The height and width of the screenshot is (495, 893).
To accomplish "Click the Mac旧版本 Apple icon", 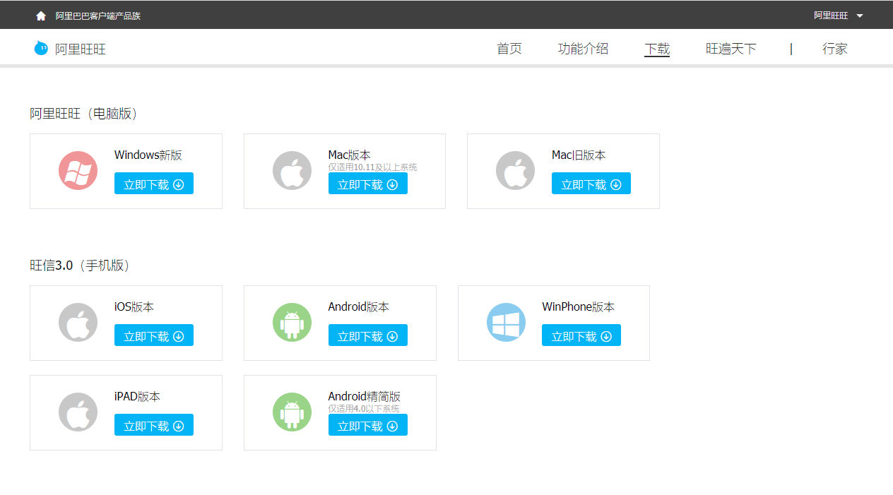I will tap(515, 171).
